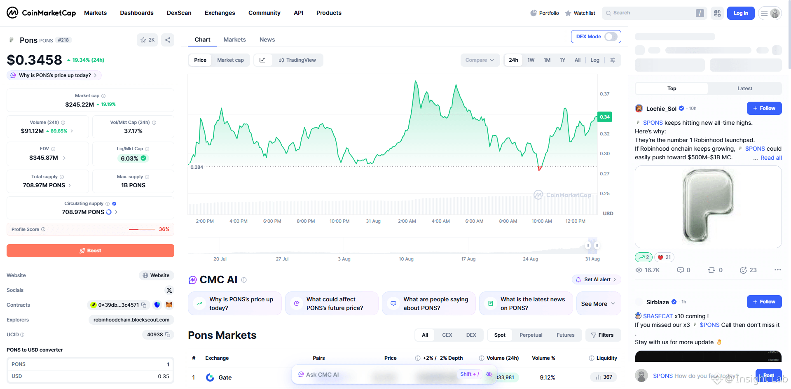Hide the Ask CMC AI bar
The image size is (791, 389).
point(489,374)
